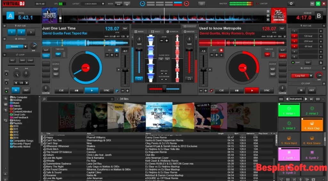Screen dimensions: 328x181
Task: Engage the key lock icon on deck A
Action: [x=117, y=50]
